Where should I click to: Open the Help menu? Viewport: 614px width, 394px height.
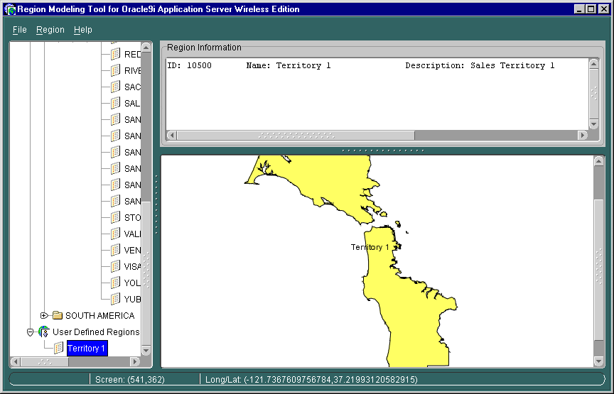82,30
